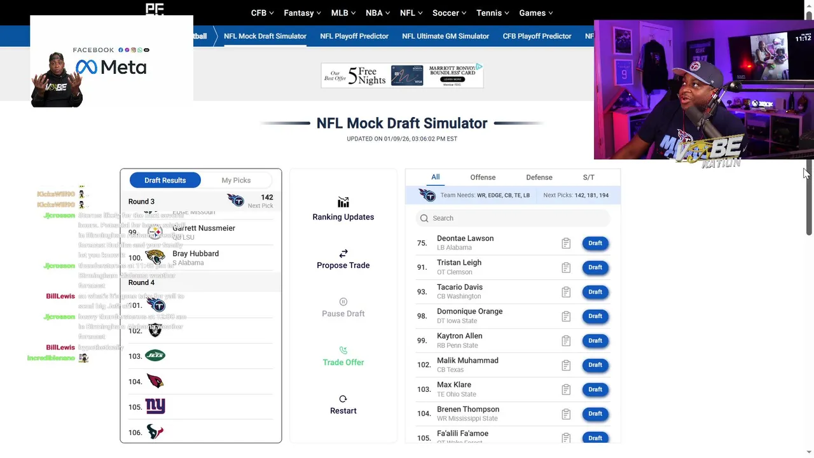Click the Raiders logo at pick 102

pyautogui.click(x=155, y=330)
